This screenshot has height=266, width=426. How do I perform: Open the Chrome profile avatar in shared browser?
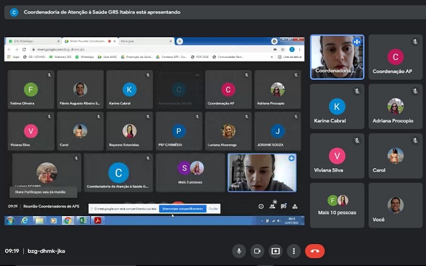pyautogui.click(x=292, y=49)
